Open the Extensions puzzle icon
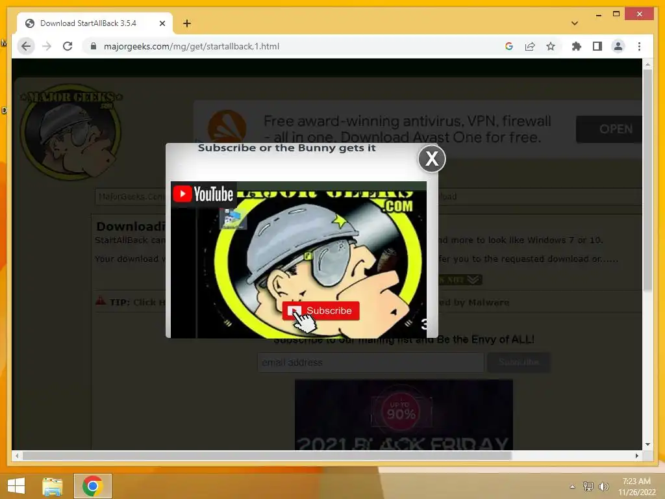The width and height of the screenshot is (665, 499). point(577,46)
